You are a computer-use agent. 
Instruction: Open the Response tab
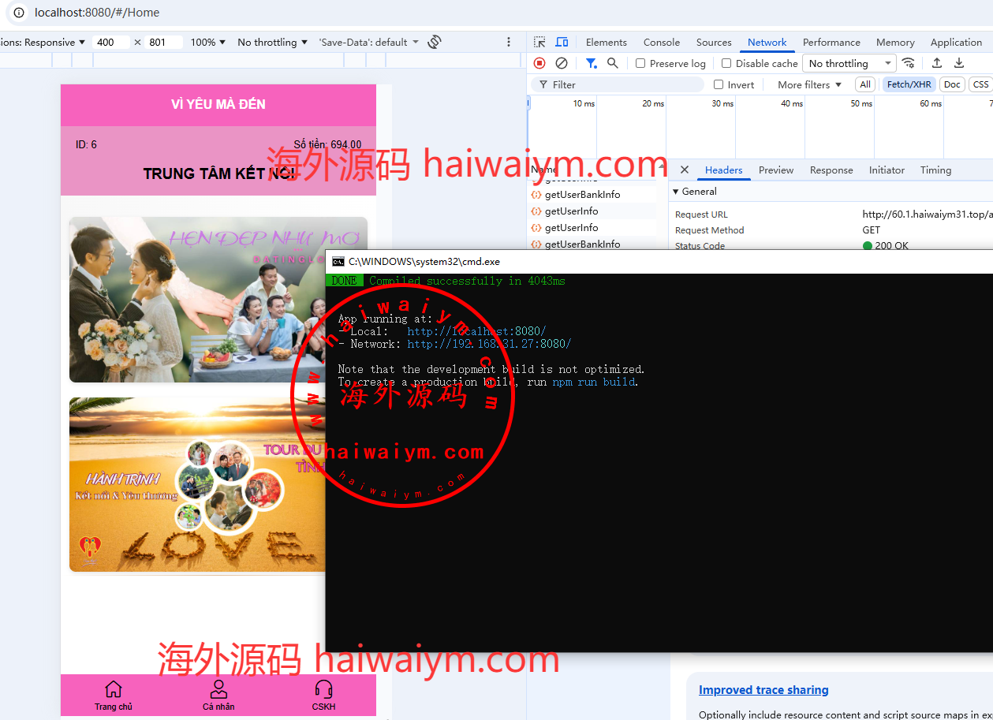[x=831, y=170]
